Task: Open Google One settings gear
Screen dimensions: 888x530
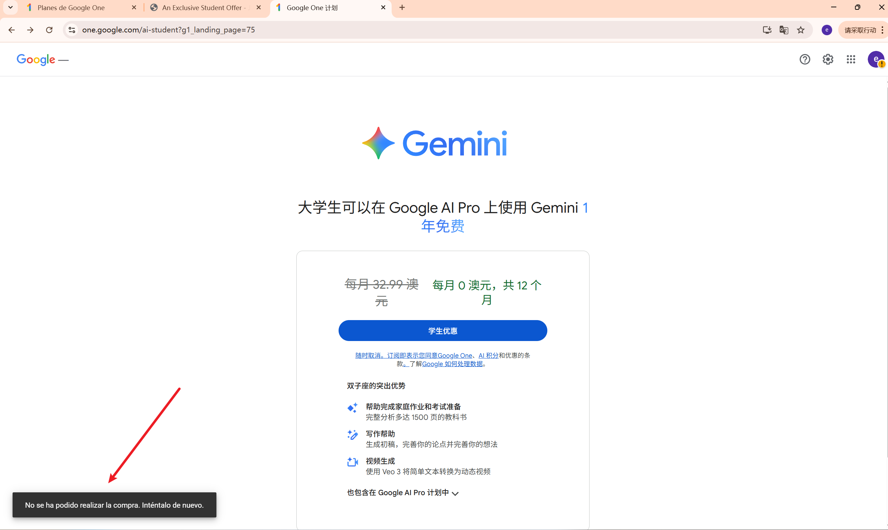Action: point(828,59)
